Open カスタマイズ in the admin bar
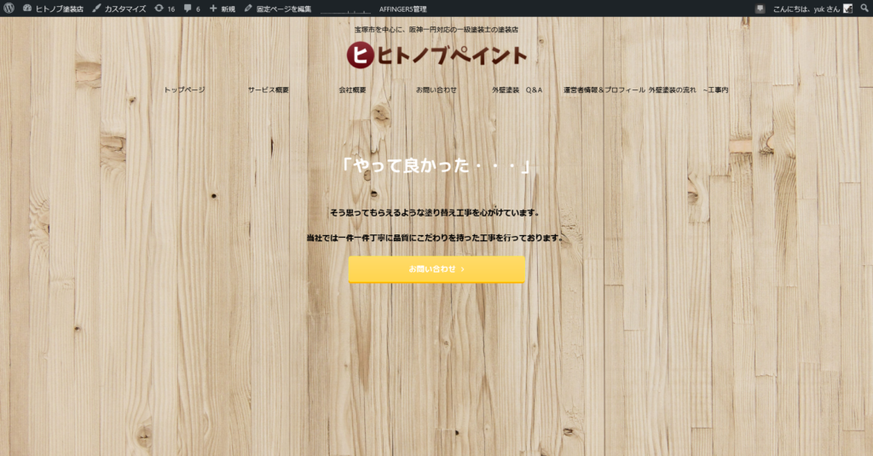 119,9
